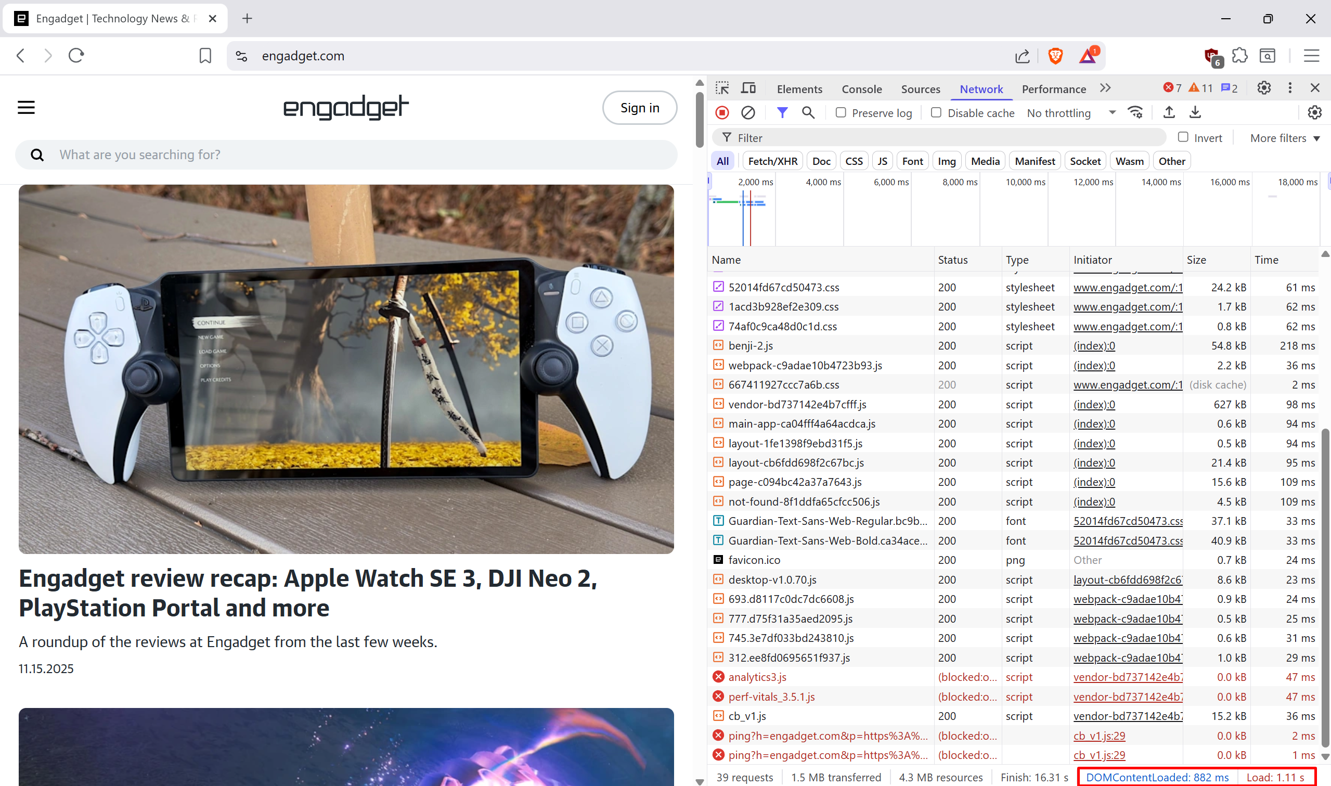Image resolution: width=1331 pixels, height=786 pixels.
Task: Open DevTools three-dot customize menu
Action: 1290,88
